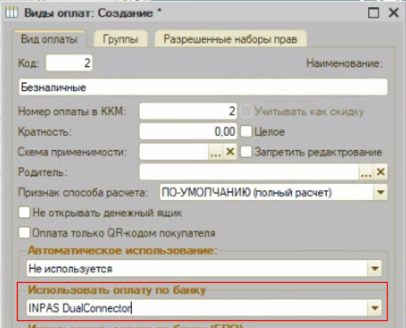Screen dimensions: 406x328
Task: Toggle Запретить редактрование checkbox
Action: click(x=246, y=152)
